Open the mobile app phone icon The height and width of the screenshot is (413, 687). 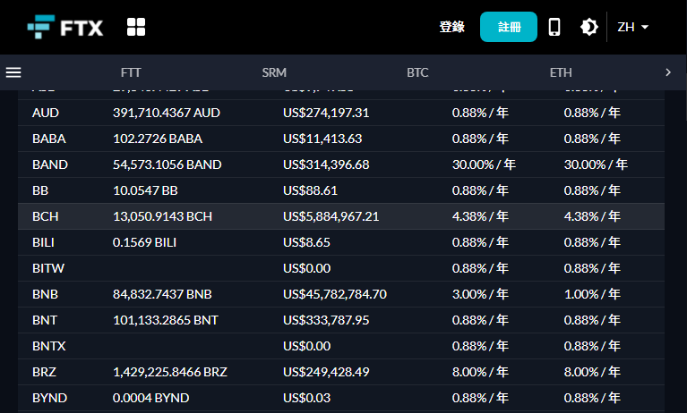[554, 27]
